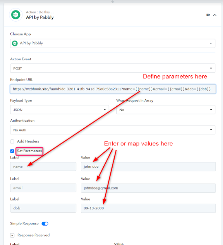Enable the Add Headers checkbox

click(x=12, y=141)
